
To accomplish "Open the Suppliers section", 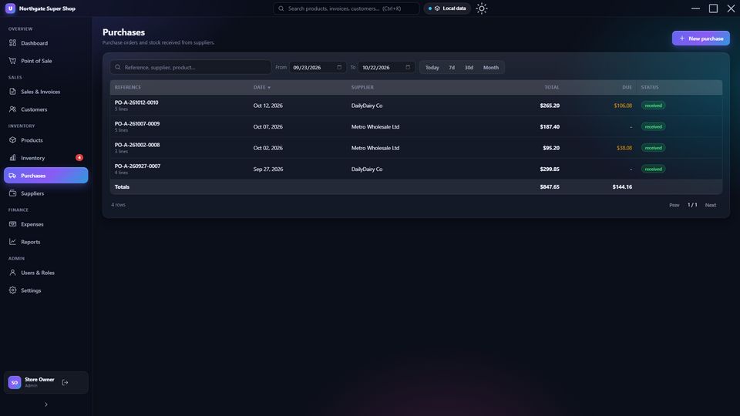I will 45,193.
